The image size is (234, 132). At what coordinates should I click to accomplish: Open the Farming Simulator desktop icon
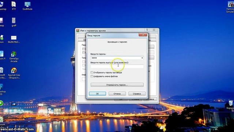pyautogui.click(x=230, y=7)
